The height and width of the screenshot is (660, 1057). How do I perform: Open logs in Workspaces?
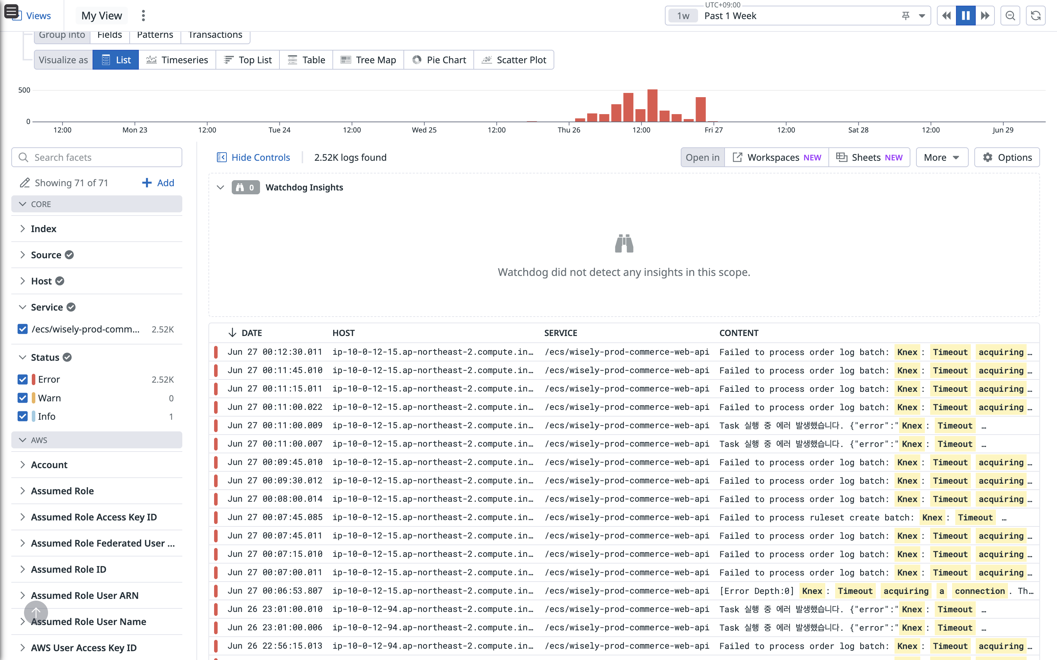tap(776, 157)
